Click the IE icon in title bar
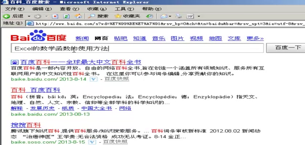Screen dimensions: 305x145 4,2
